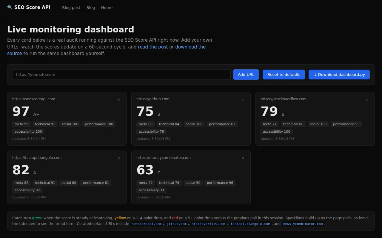The width and height of the screenshot is (382, 238).
Task: Click the score 97 on seoscoreapi card
Action: coord(21,112)
